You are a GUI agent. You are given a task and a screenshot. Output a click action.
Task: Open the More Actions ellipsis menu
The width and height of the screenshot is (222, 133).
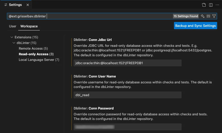point(217,5)
